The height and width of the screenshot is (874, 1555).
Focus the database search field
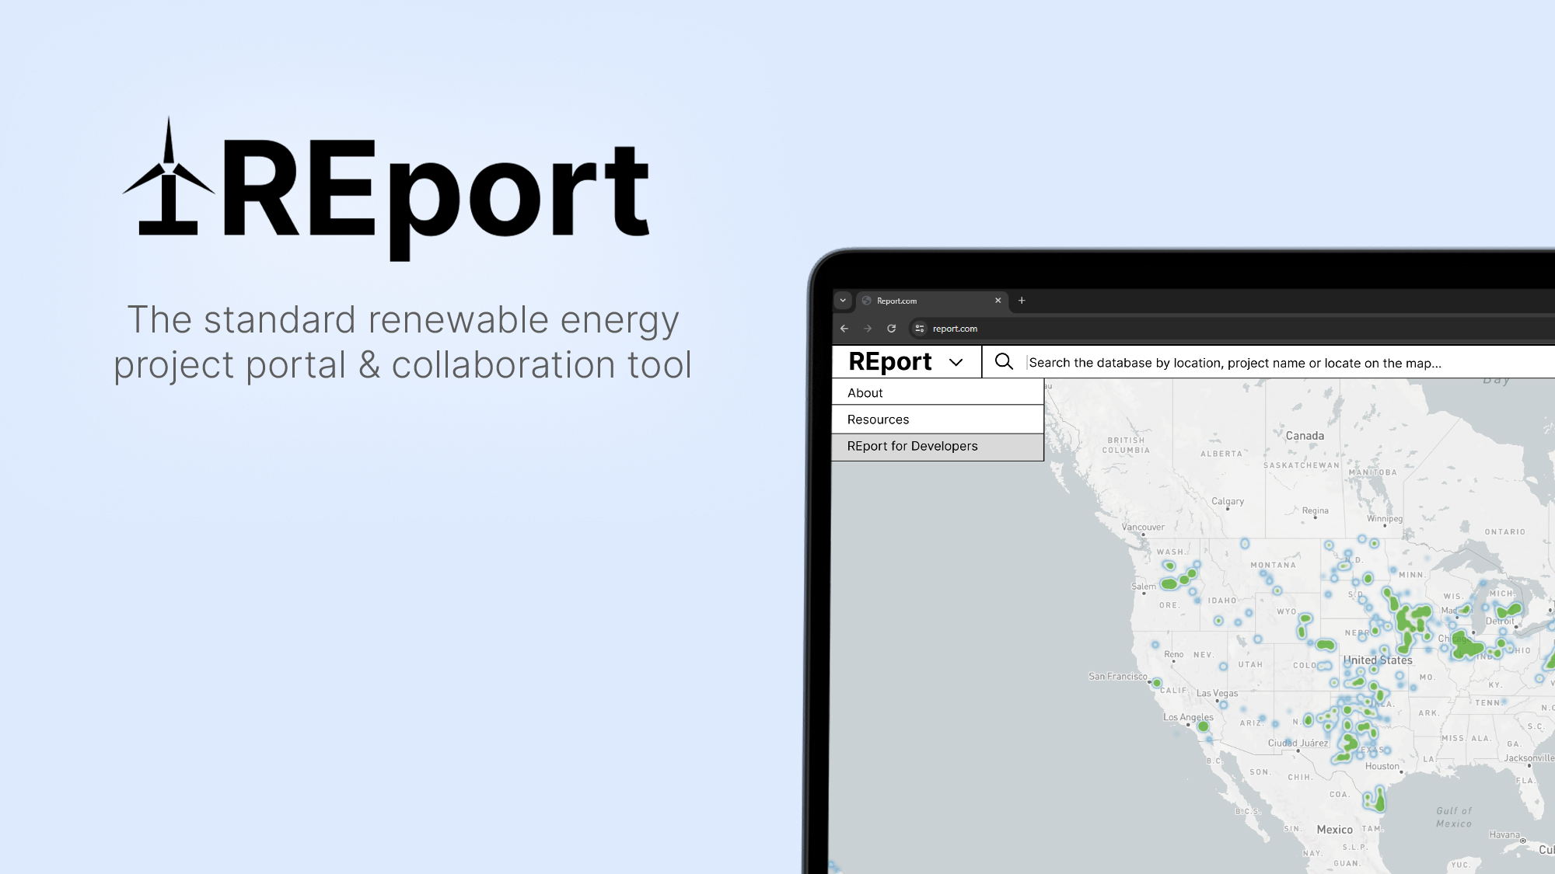(1235, 363)
